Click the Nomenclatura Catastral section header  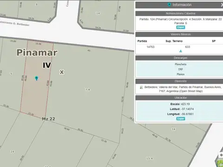click(x=181, y=13)
